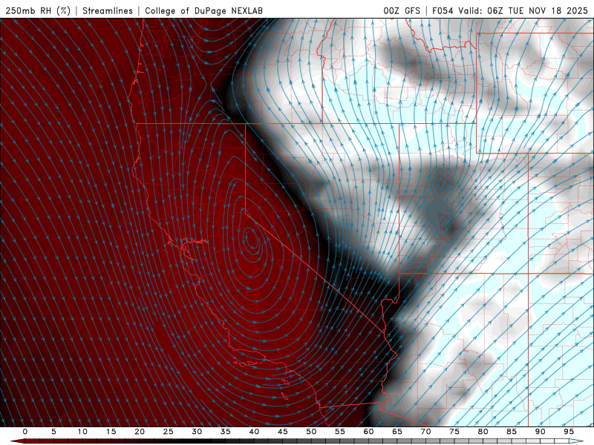The width and height of the screenshot is (594, 445).
Task: Click the "90" label on the color scale
Action: coord(541,432)
